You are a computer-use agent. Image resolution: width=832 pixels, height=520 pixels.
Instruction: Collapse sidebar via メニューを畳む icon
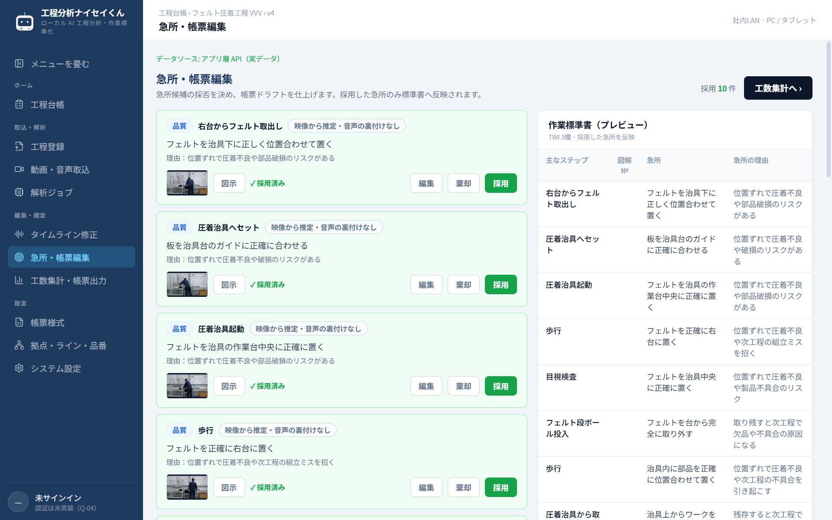click(19, 64)
